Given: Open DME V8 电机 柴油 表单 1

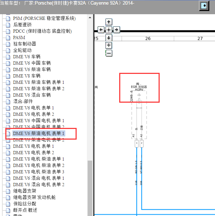Looking at the screenshot, I should pyautogui.click(x=39, y=159).
